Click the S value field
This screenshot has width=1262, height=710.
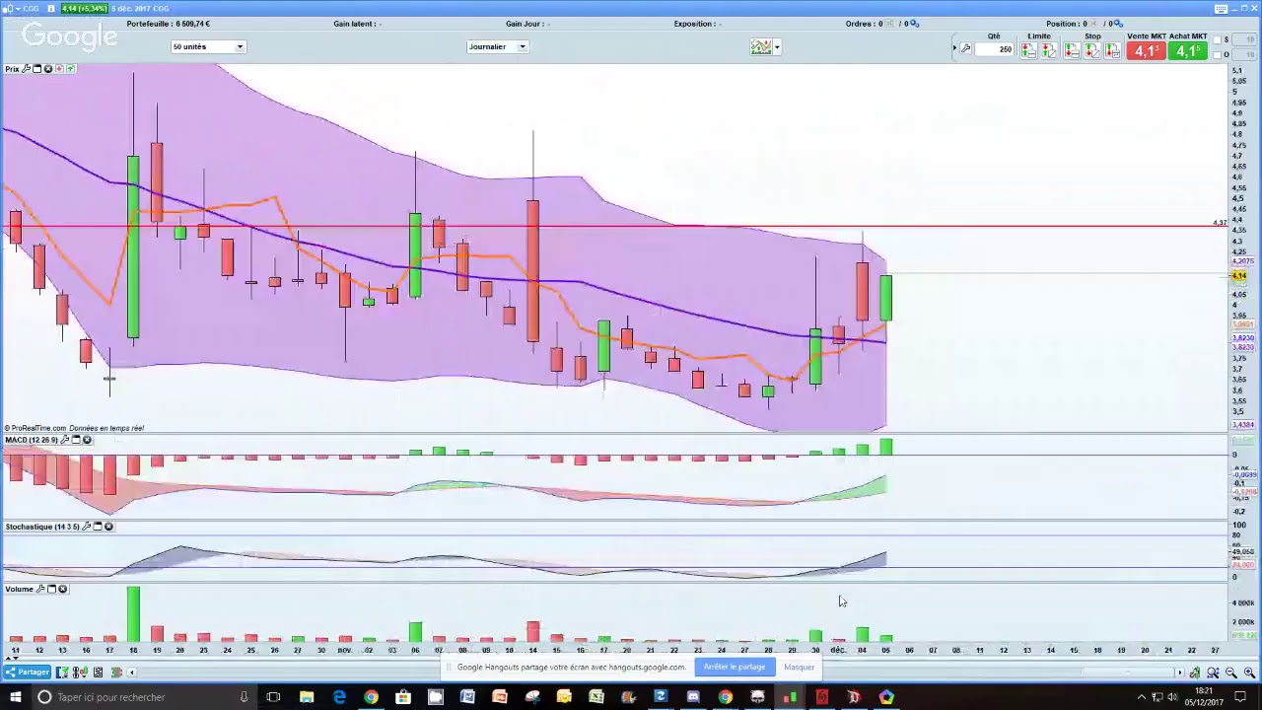pos(1244,39)
